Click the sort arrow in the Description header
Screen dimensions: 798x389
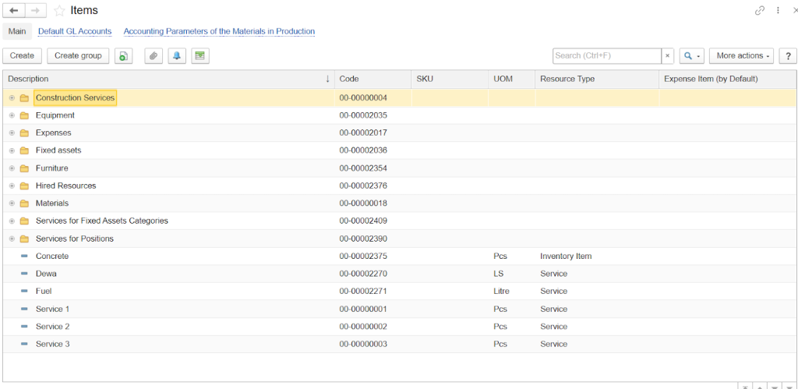pyautogui.click(x=327, y=79)
